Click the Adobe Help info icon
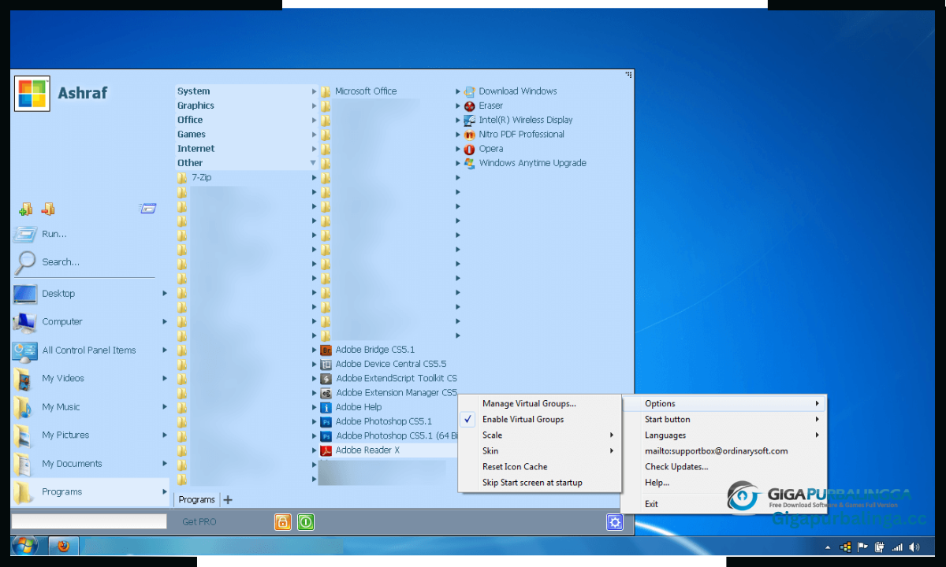This screenshot has height=567, width=946. (326, 407)
